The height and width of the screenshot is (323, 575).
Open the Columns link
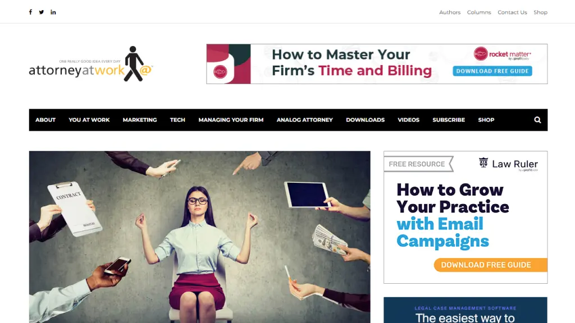tap(479, 12)
